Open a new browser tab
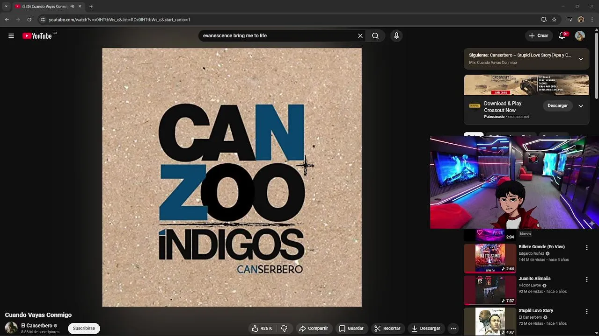The width and height of the screenshot is (599, 336). coord(91,7)
